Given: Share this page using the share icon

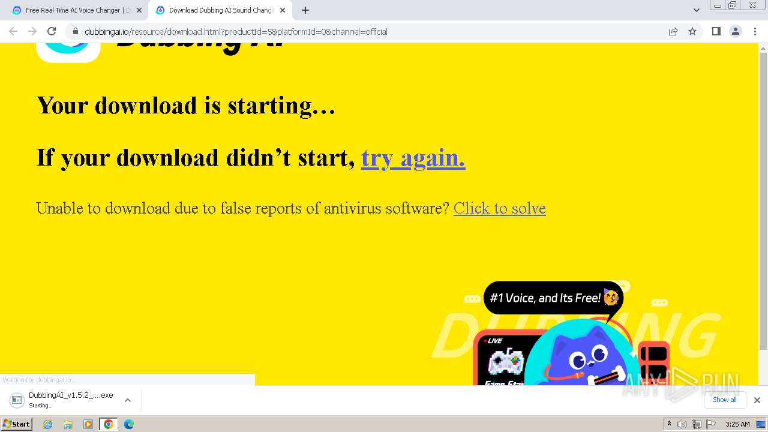Looking at the screenshot, I should [x=673, y=31].
